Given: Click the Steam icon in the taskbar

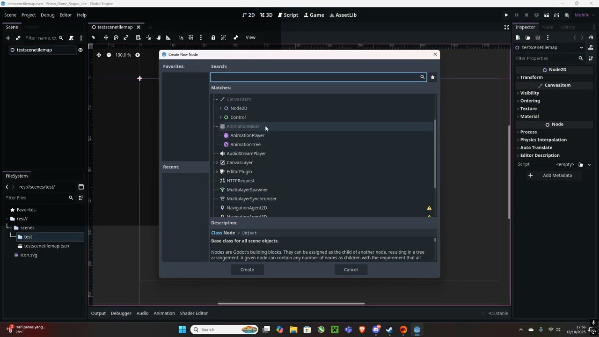Looking at the screenshot, I should pyautogui.click(x=389, y=330).
